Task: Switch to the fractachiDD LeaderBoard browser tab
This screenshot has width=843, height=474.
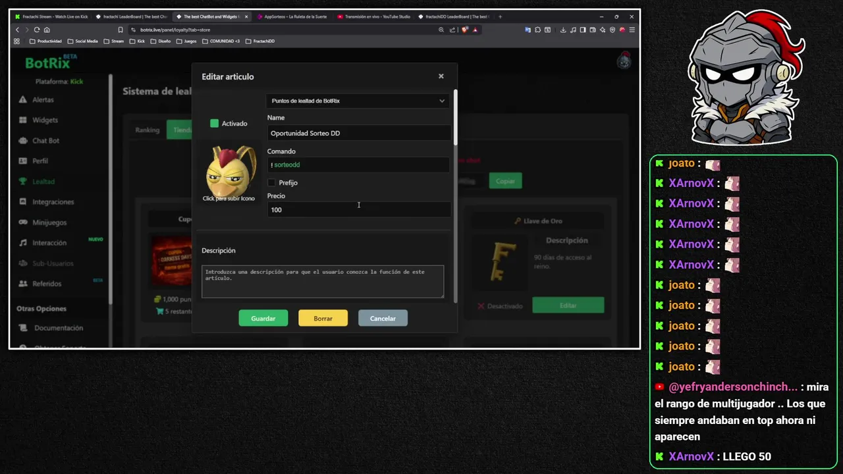Action: 453,16
